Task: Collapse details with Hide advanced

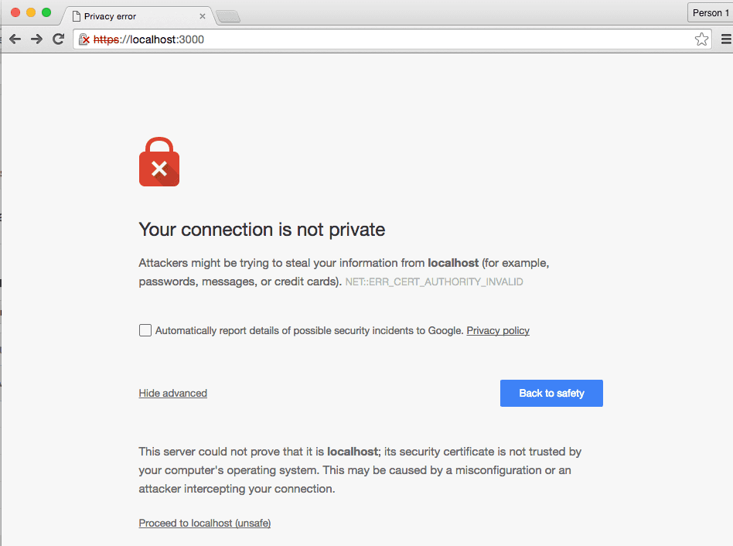Action: point(173,393)
